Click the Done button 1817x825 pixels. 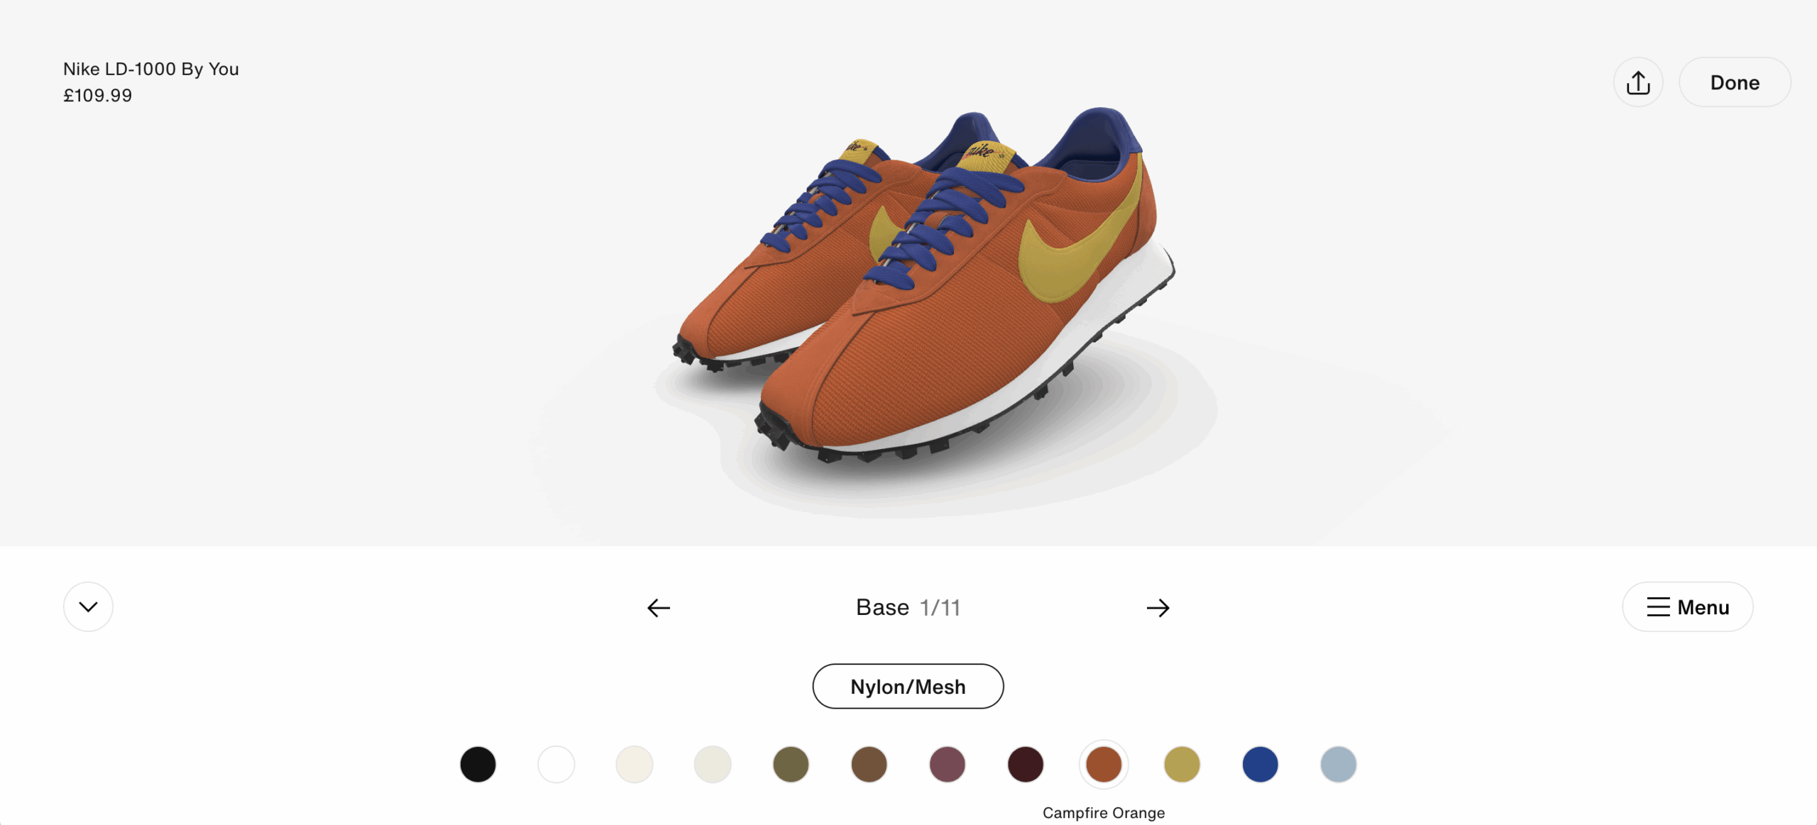[1734, 82]
